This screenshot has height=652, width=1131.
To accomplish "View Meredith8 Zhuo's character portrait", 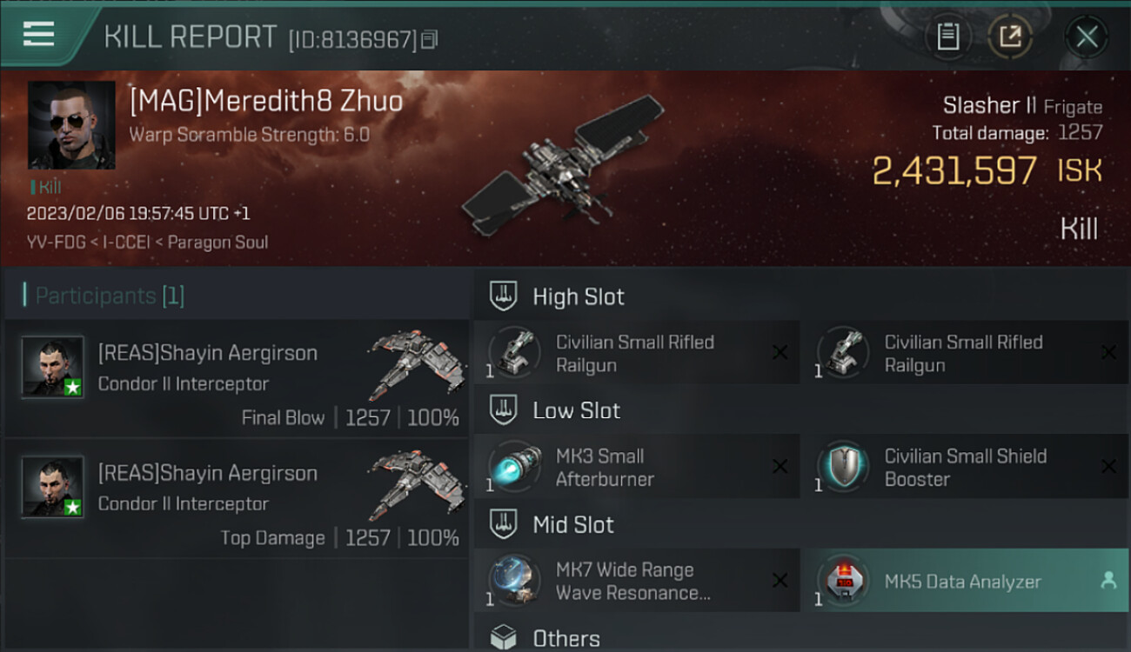I will pos(71,125).
